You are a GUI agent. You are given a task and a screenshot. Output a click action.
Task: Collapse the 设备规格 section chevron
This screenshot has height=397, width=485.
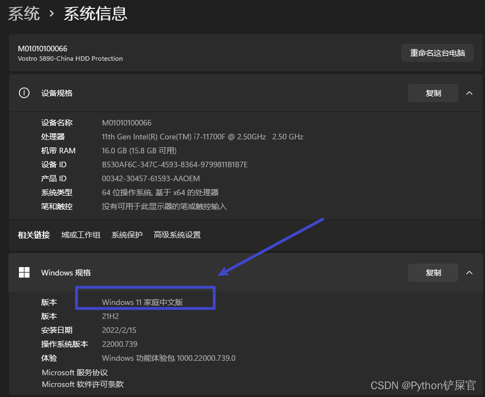coord(469,93)
